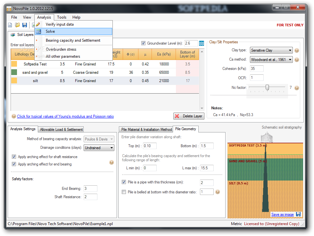Select Verify input data menu item
The width and height of the screenshot is (314, 236).
coord(73,24)
